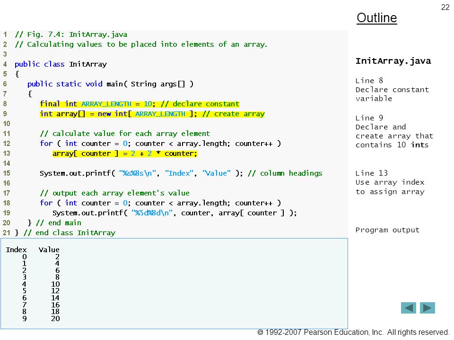Click highlighted 'final int ARRAY_LENGTH = 10' line
This screenshot has width=454, height=340.
coord(97,104)
